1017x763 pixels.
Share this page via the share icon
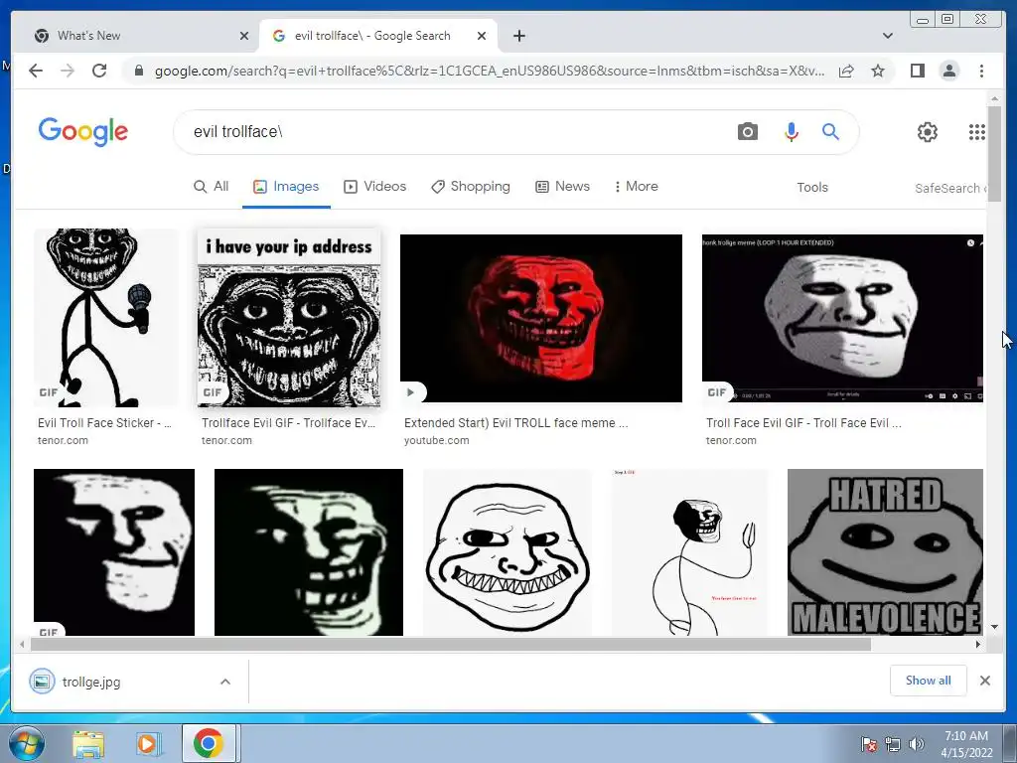846,71
